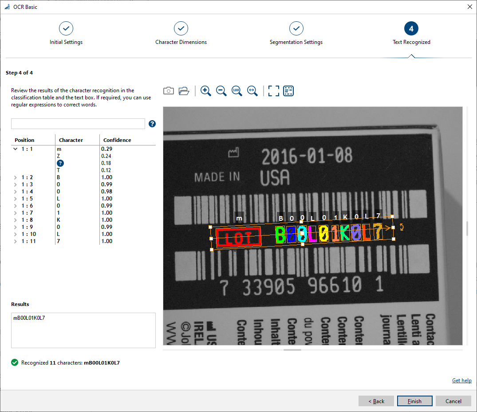Viewport: 477px width, 412px height.
Task: Click the Character column header
Action: click(x=71, y=140)
